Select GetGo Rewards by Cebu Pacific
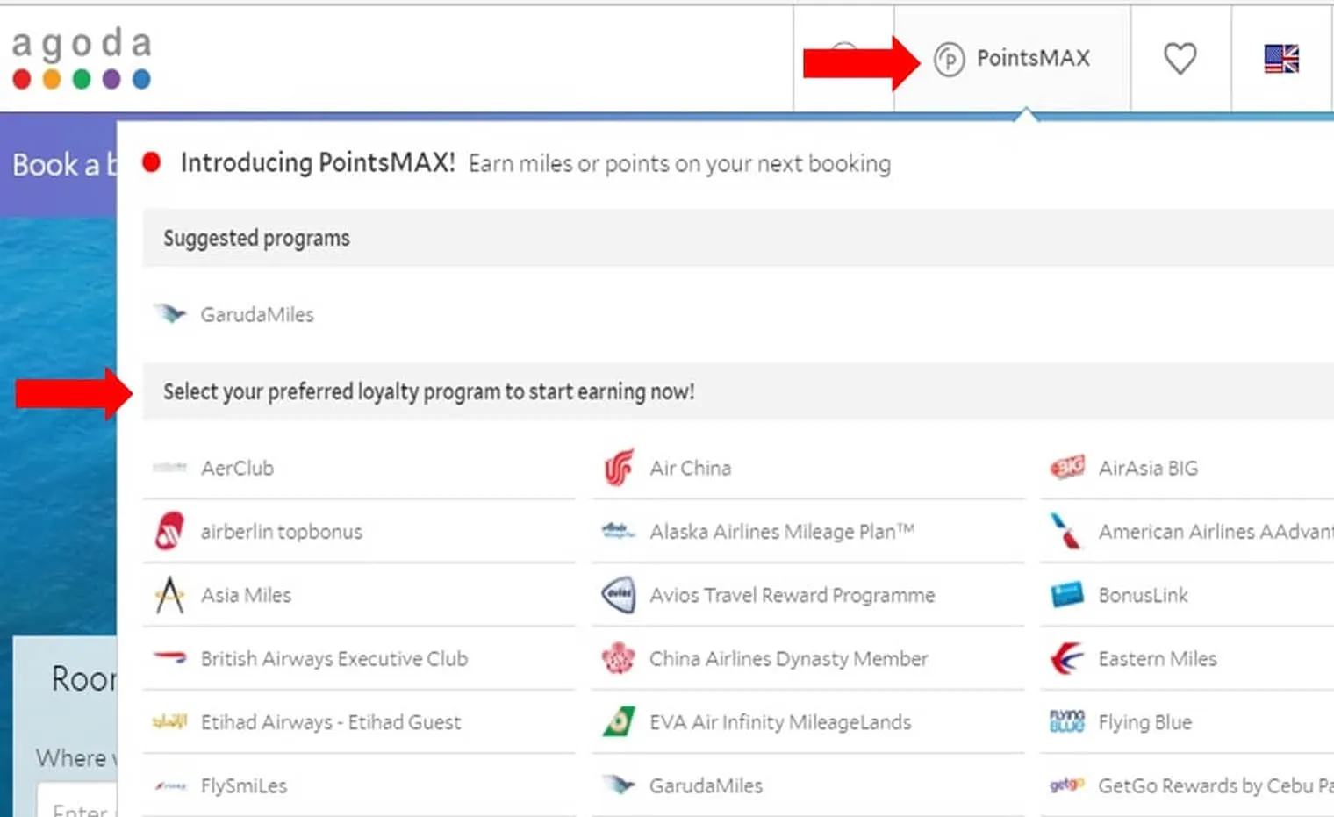1334x817 pixels. pos(1216,785)
